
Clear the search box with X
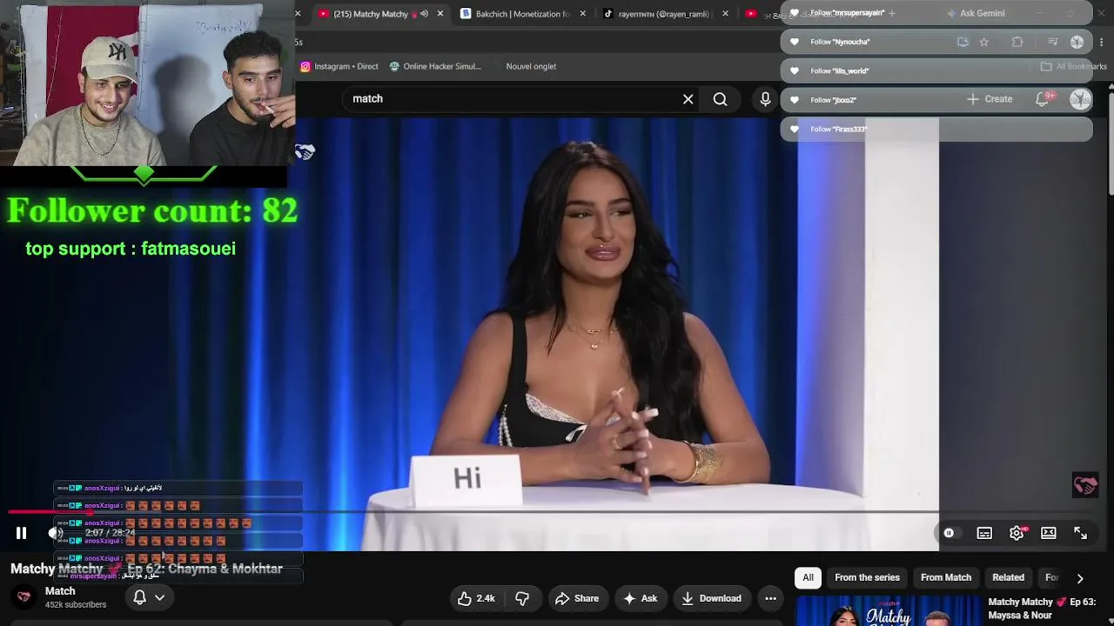[x=688, y=99]
